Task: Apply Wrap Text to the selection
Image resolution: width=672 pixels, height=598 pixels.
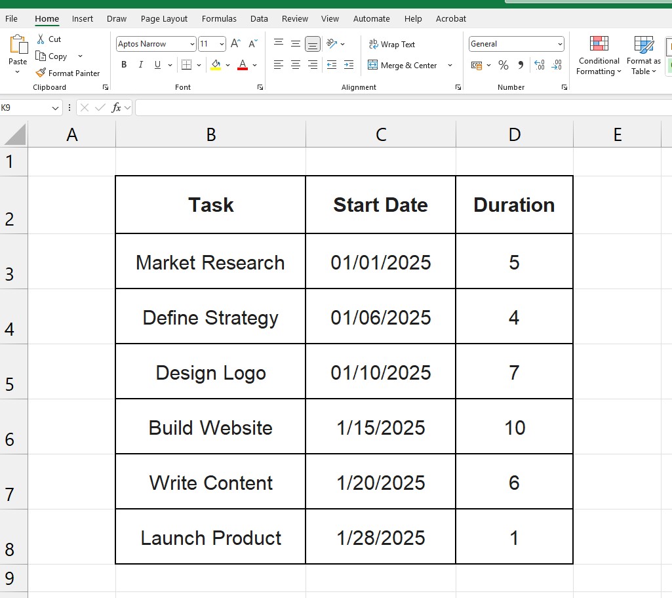Action: (392, 44)
